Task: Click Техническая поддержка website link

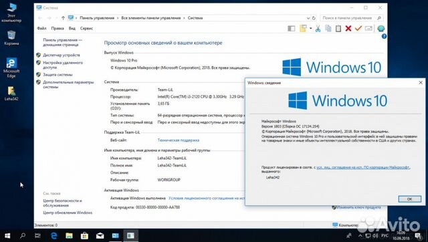Action: click(x=179, y=140)
